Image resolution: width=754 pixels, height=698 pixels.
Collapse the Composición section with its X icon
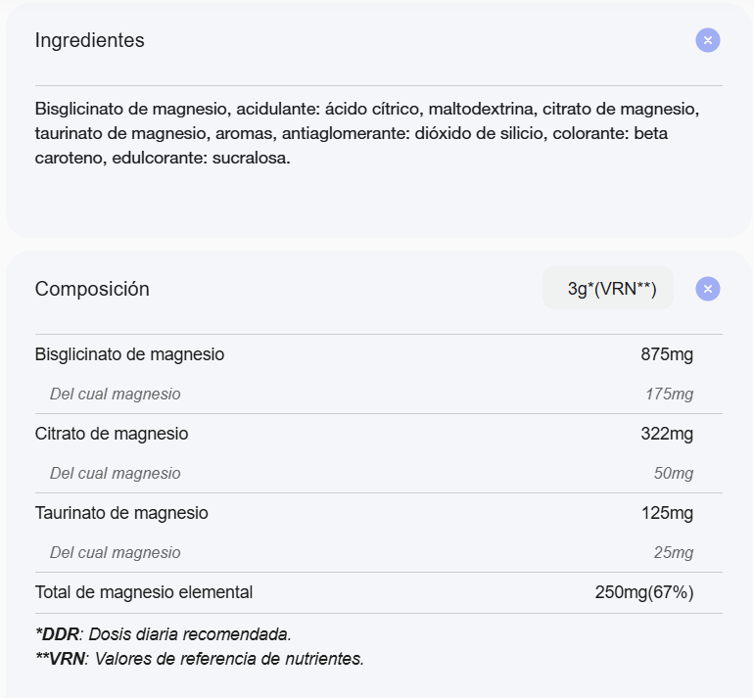pyautogui.click(x=707, y=289)
